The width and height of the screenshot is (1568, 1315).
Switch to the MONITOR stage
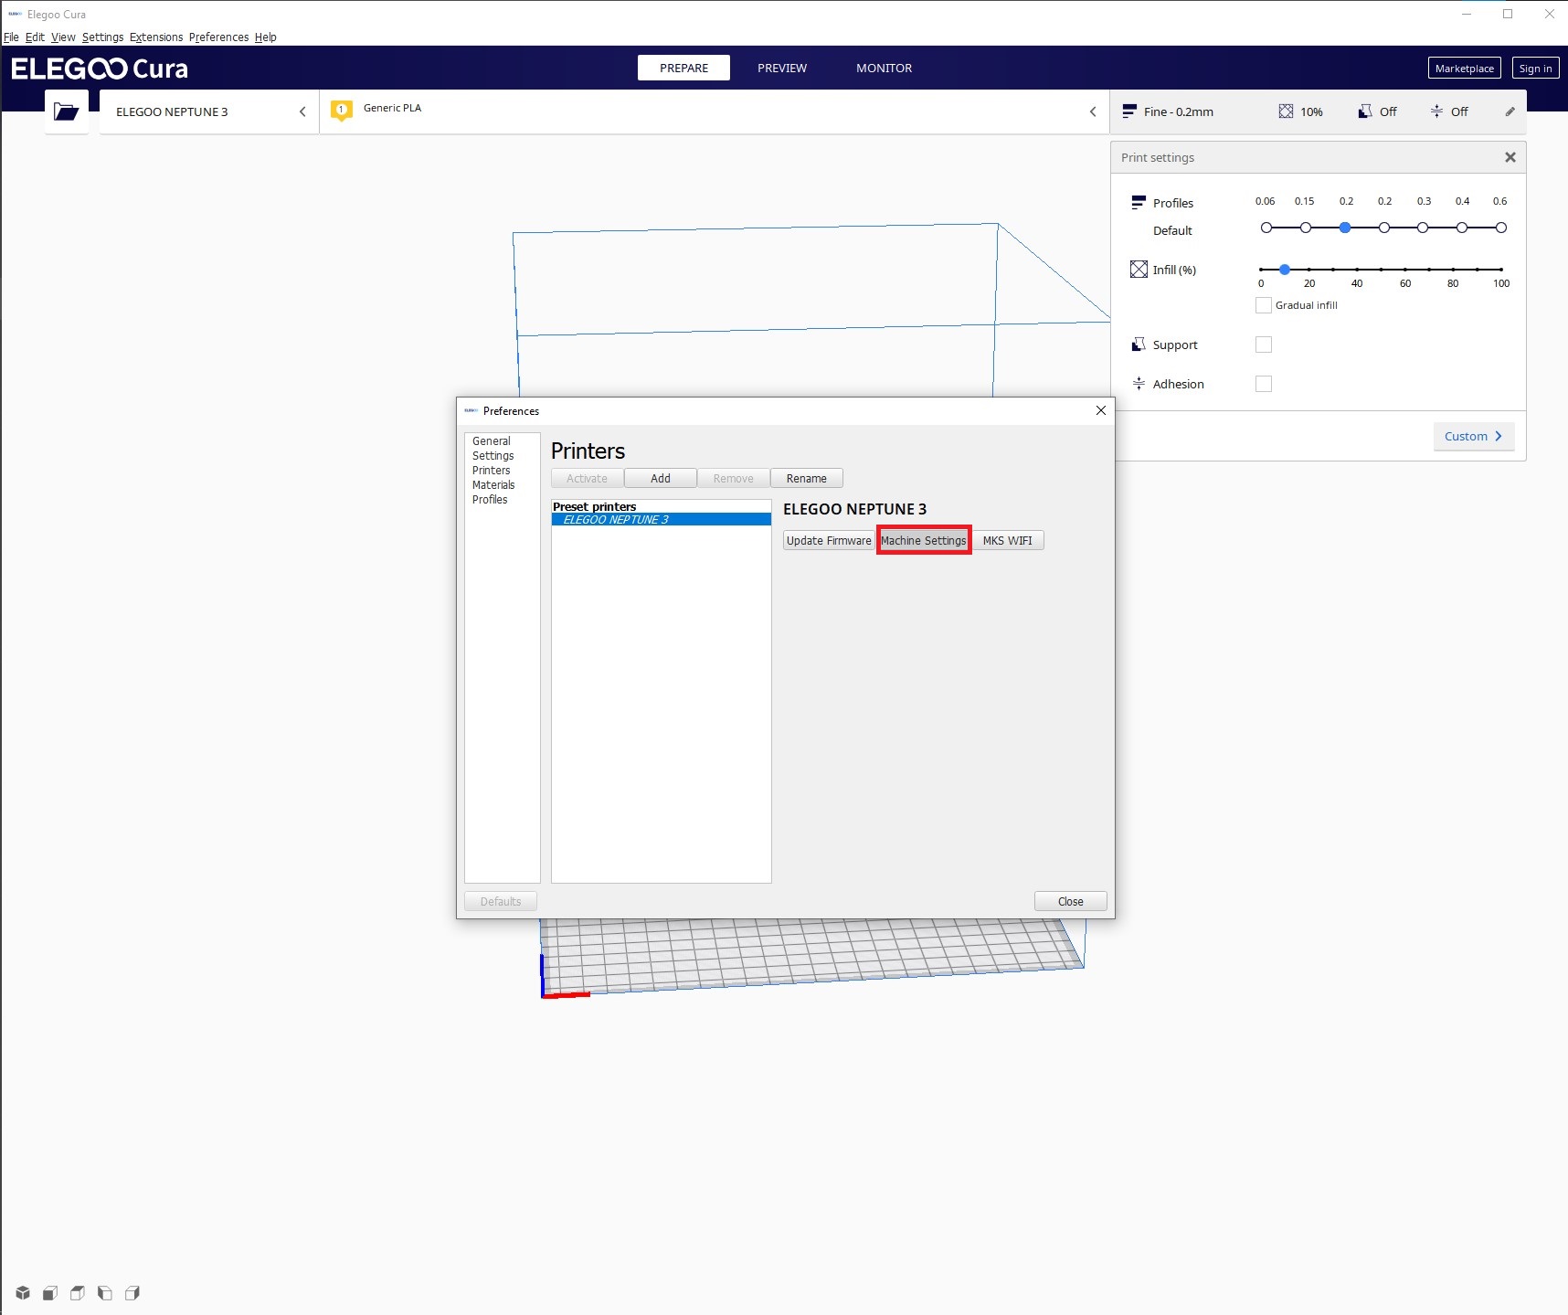point(884,68)
